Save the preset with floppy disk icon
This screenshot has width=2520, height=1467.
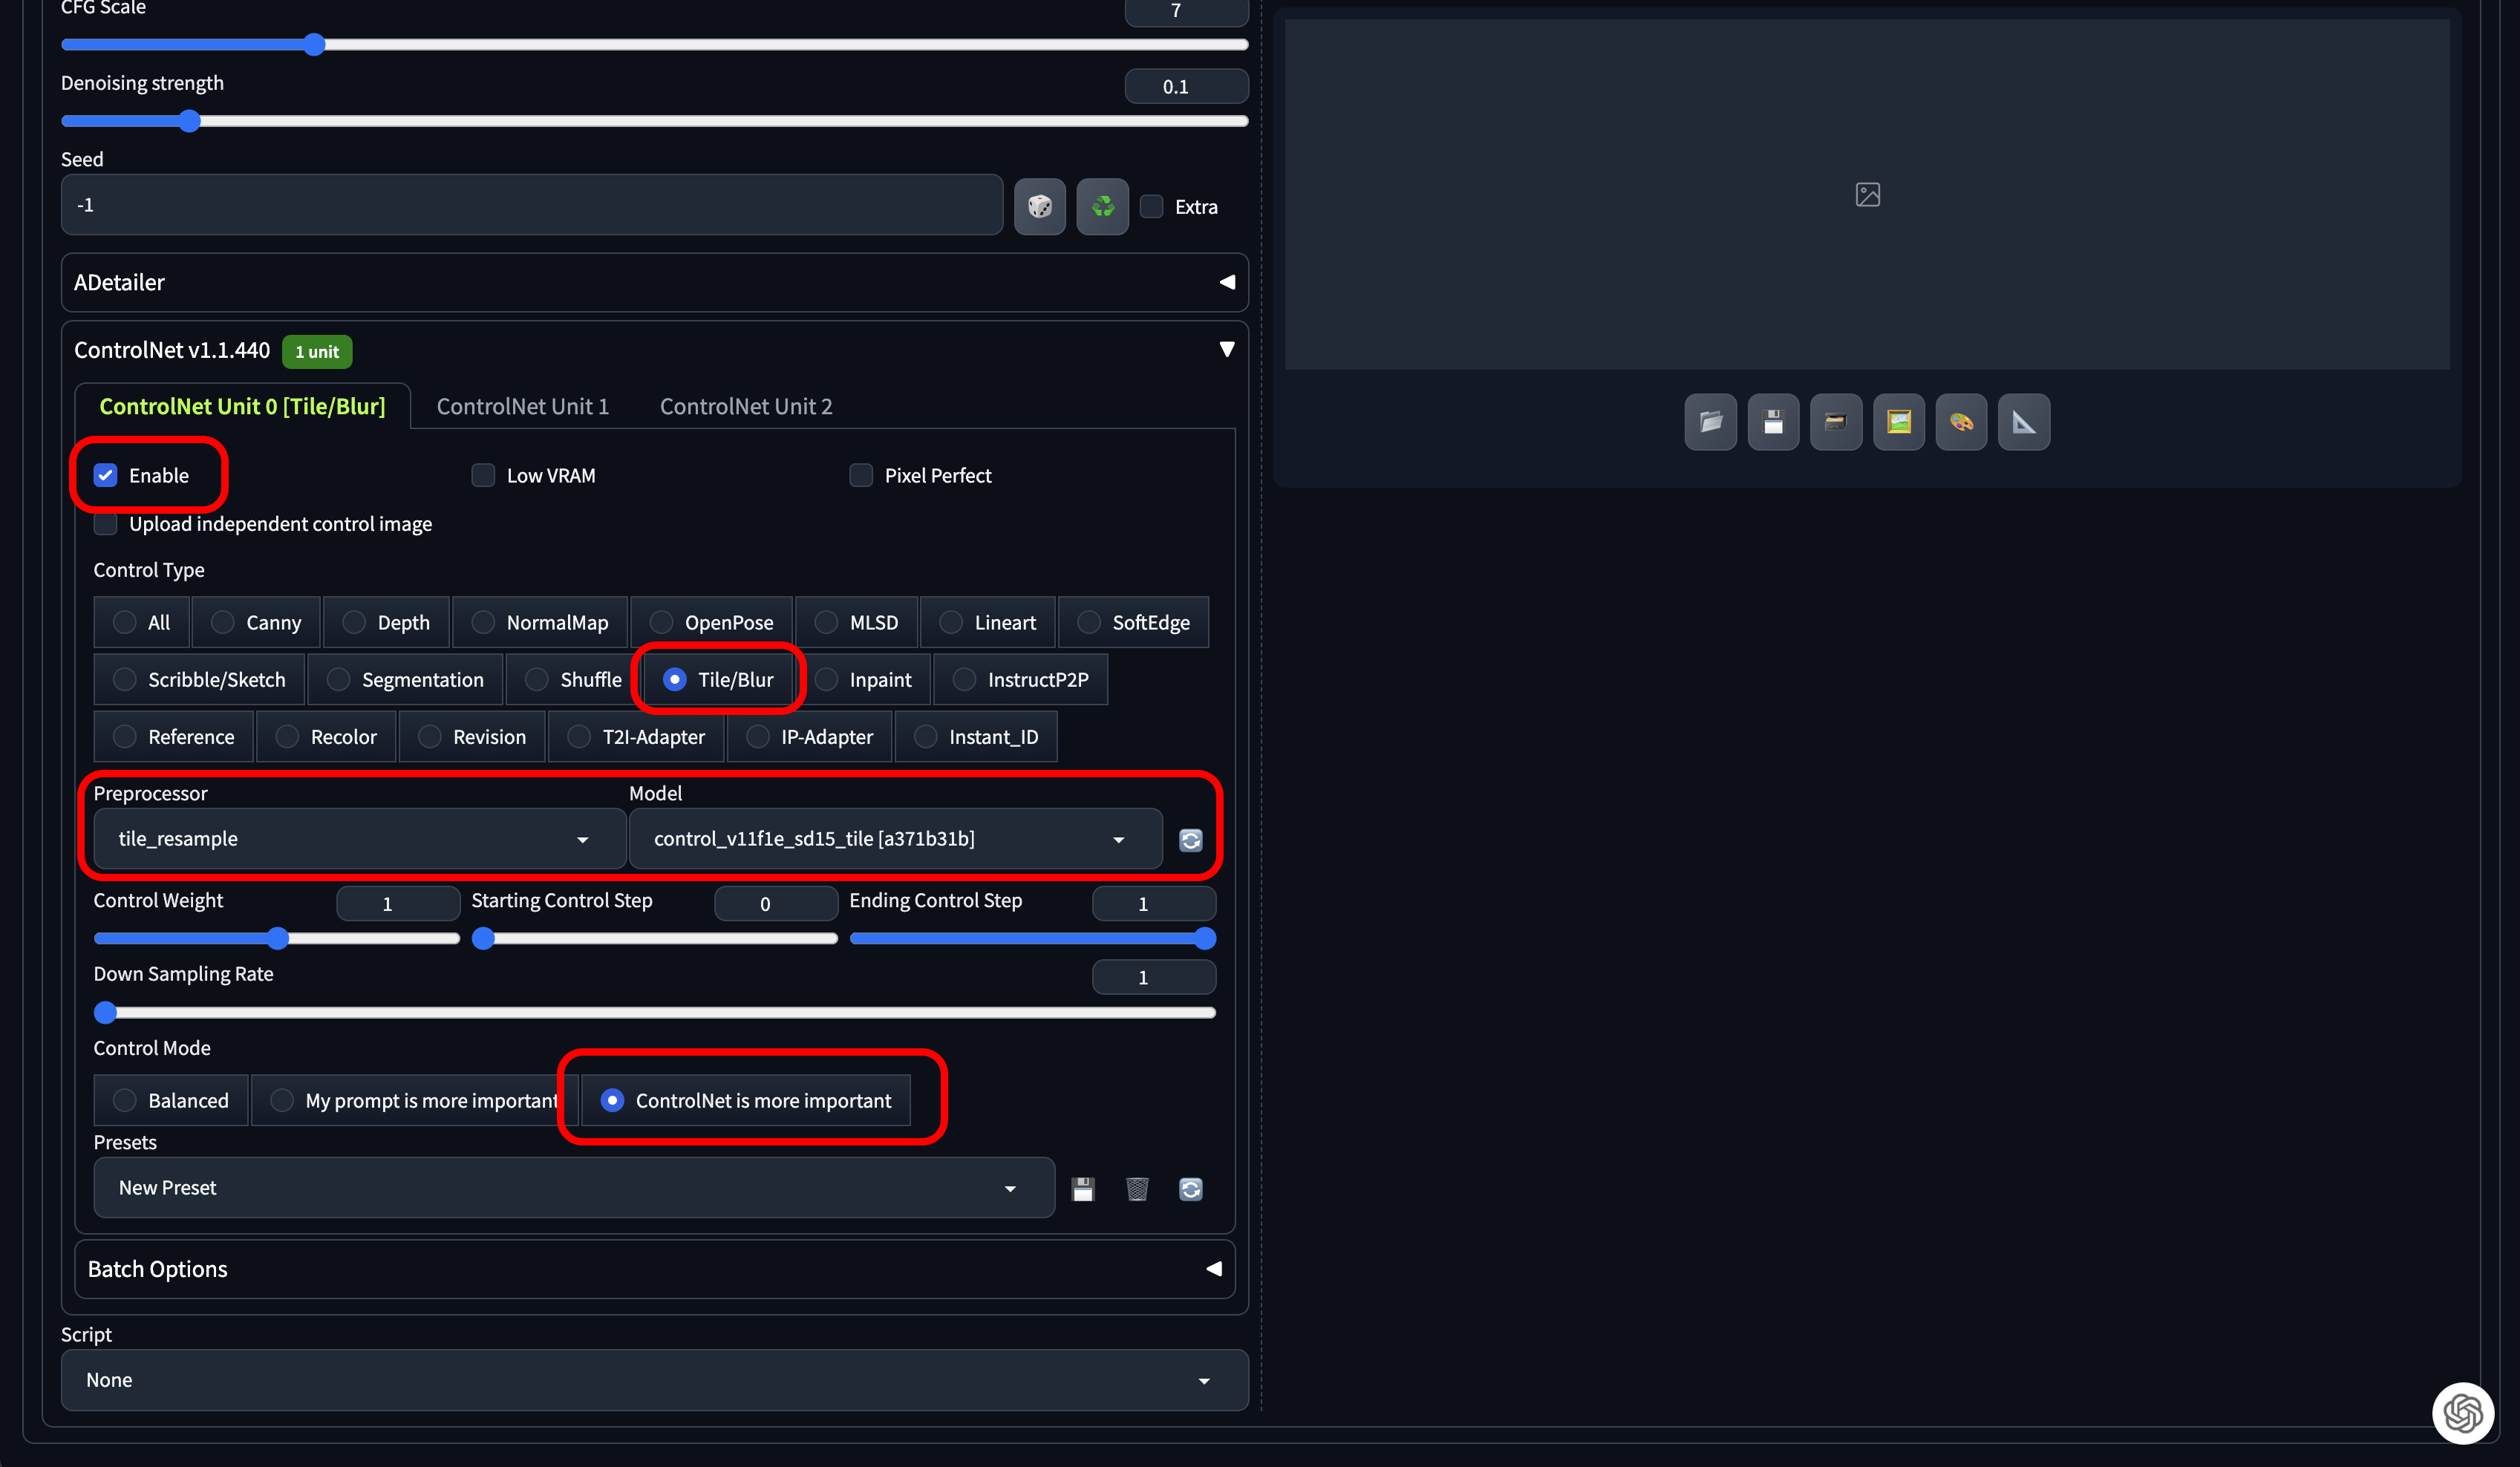click(1083, 1189)
